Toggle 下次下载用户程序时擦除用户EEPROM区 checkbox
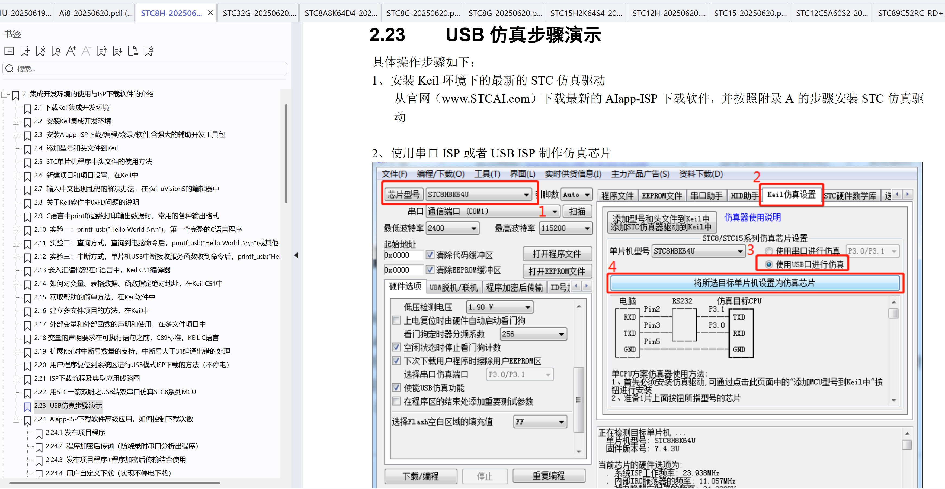The width and height of the screenshot is (945, 489). coord(396,360)
